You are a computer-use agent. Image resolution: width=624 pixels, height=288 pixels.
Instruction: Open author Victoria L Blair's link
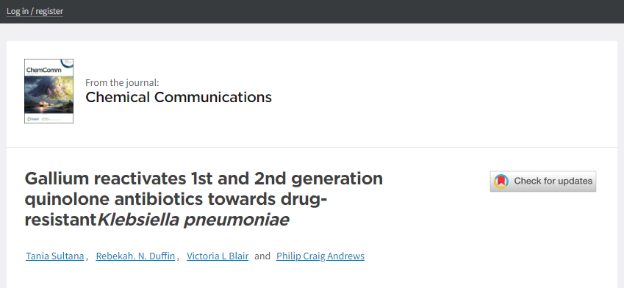click(218, 256)
